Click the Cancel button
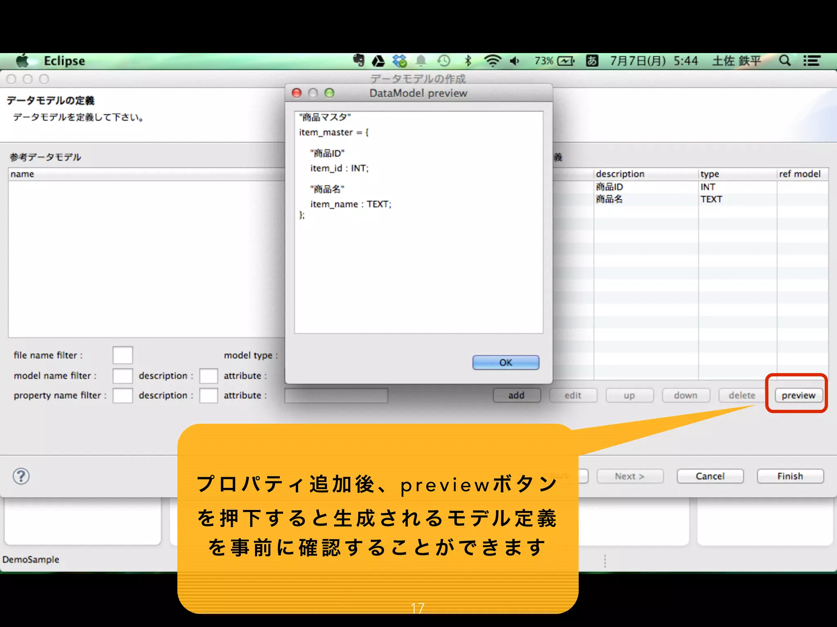837x627 pixels. 710,476
